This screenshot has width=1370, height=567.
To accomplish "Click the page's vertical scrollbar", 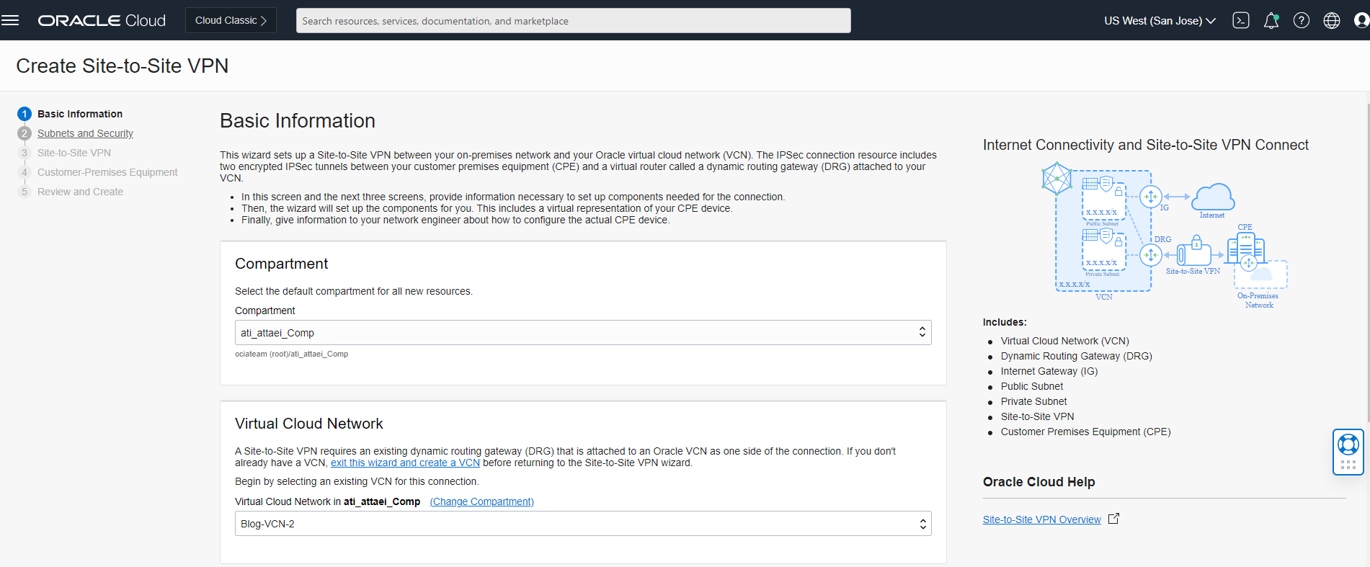I will pyautogui.click(x=1367, y=259).
